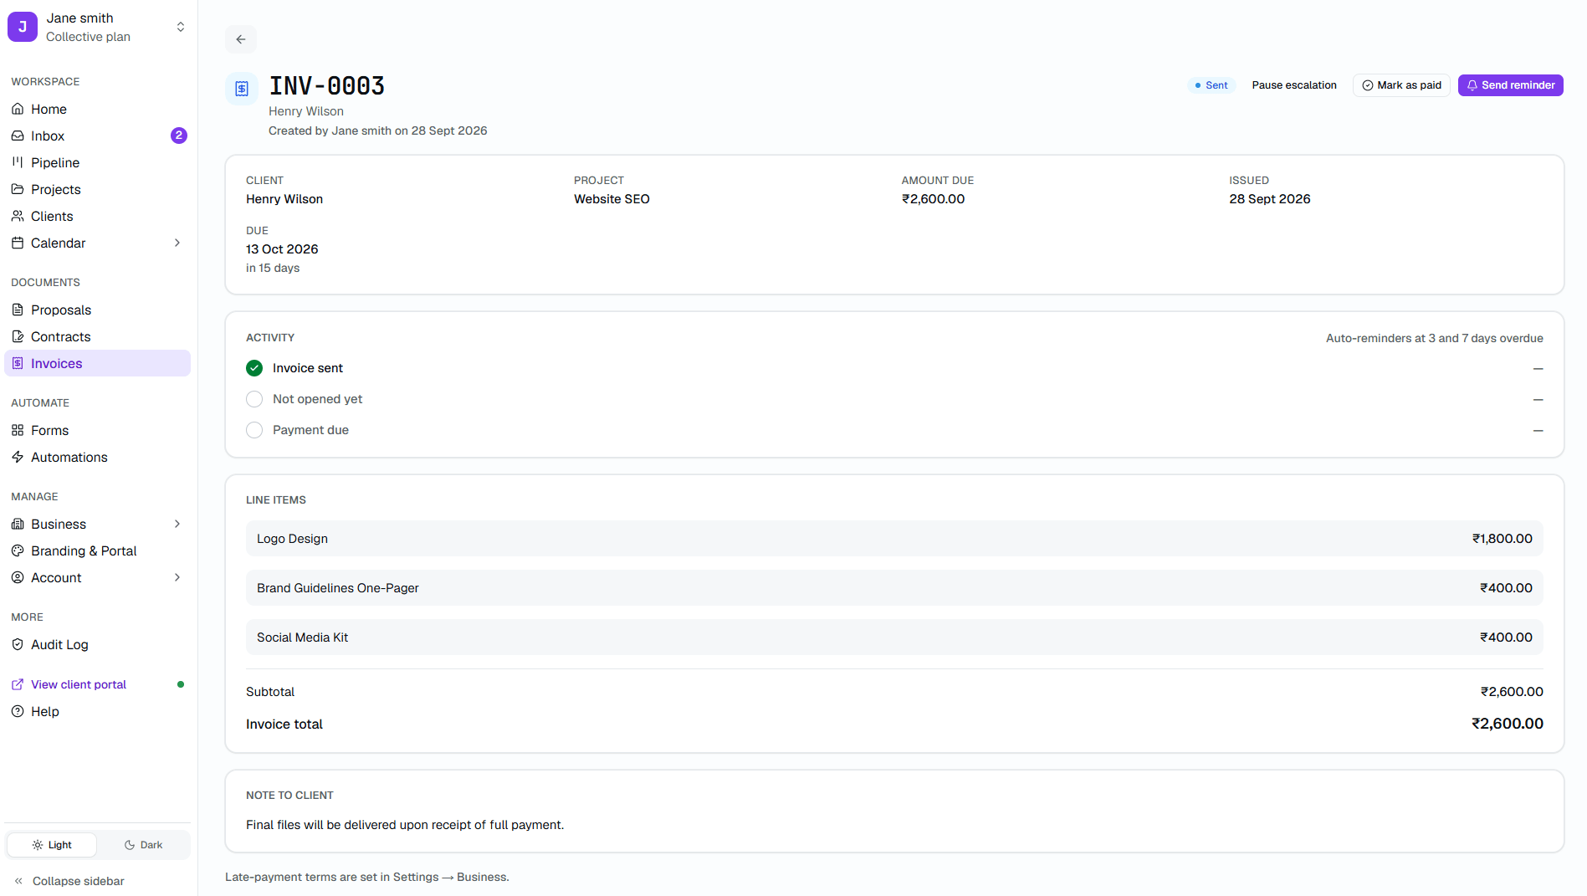Open the Invoices section
Viewport: 1587px width, 896px height.
coord(98,363)
